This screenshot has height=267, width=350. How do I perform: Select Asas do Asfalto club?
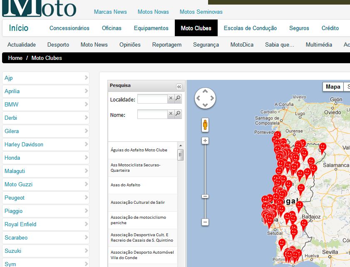tap(143, 185)
